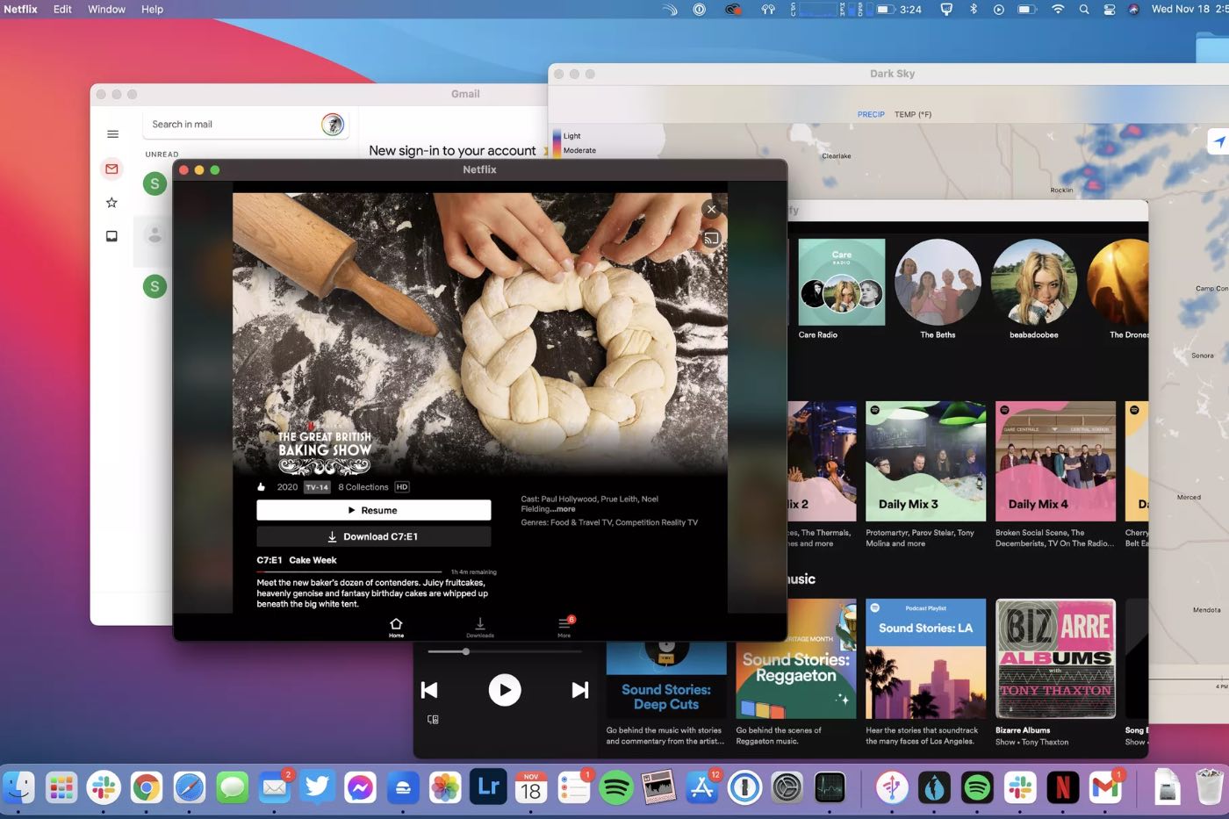The width and height of the screenshot is (1229, 819).
Task: Open the Window menu in the menu bar
Action: point(106,9)
